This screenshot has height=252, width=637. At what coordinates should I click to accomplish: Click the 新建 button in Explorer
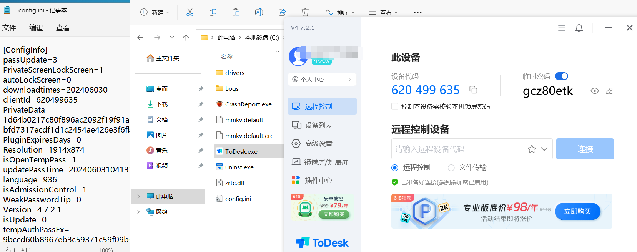[155, 12]
